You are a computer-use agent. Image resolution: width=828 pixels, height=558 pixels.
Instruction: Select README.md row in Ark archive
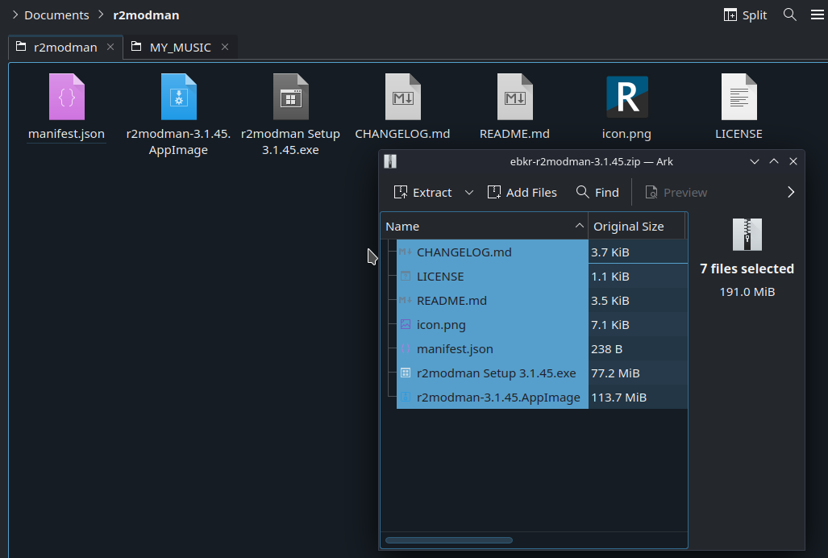492,301
